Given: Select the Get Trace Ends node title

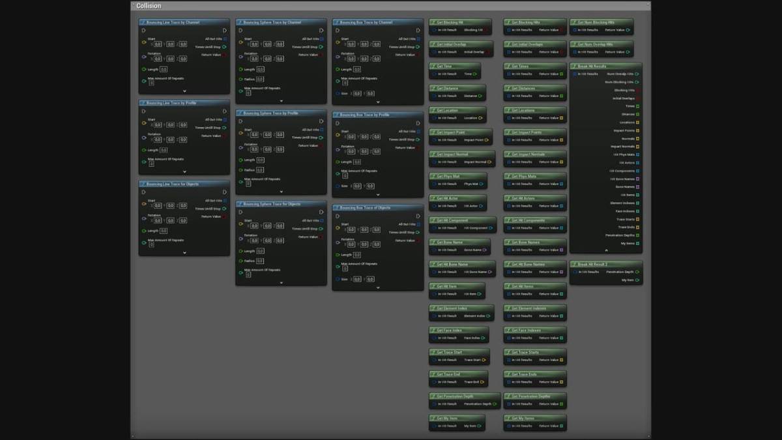Looking at the screenshot, I should click(525, 374).
